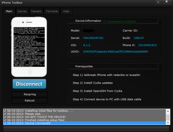Click the Disconnect button
Screen dimensions: 173x132
point(29,84)
